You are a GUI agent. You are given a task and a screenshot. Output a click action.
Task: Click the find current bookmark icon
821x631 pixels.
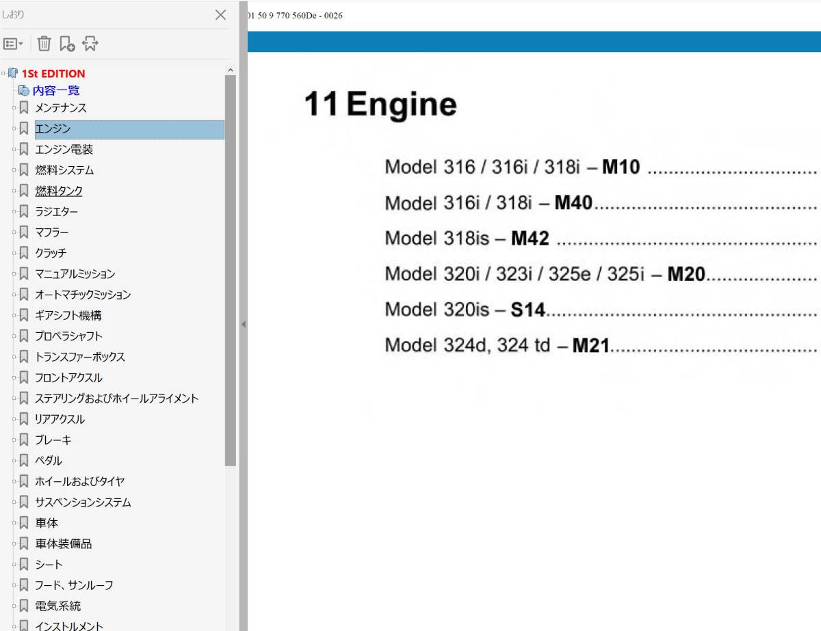click(90, 44)
